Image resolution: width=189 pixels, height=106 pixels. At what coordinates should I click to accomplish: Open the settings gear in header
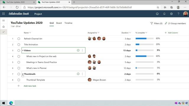coord(171,14)
